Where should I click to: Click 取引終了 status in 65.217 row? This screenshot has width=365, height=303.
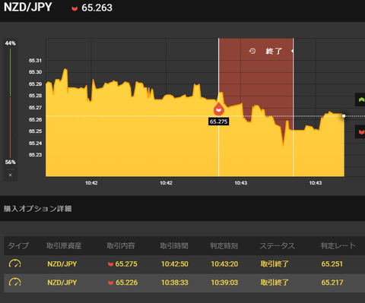click(275, 282)
